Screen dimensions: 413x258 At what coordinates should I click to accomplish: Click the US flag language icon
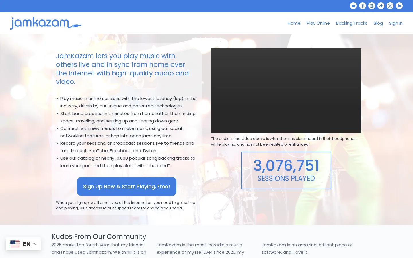click(15, 244)
